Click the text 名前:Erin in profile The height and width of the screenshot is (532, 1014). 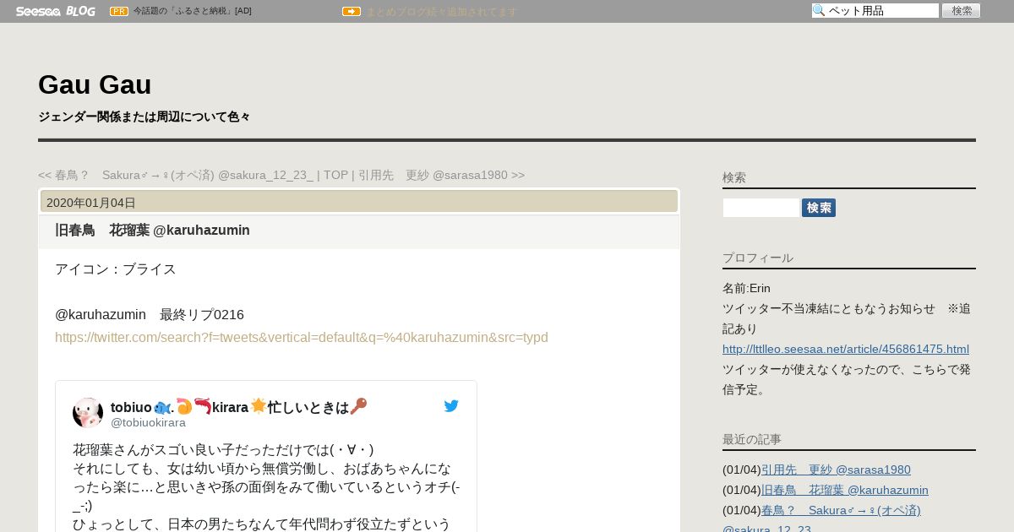(x=746, y=288)
